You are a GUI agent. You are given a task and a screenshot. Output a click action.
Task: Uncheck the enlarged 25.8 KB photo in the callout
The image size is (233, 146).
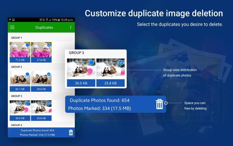121,63
